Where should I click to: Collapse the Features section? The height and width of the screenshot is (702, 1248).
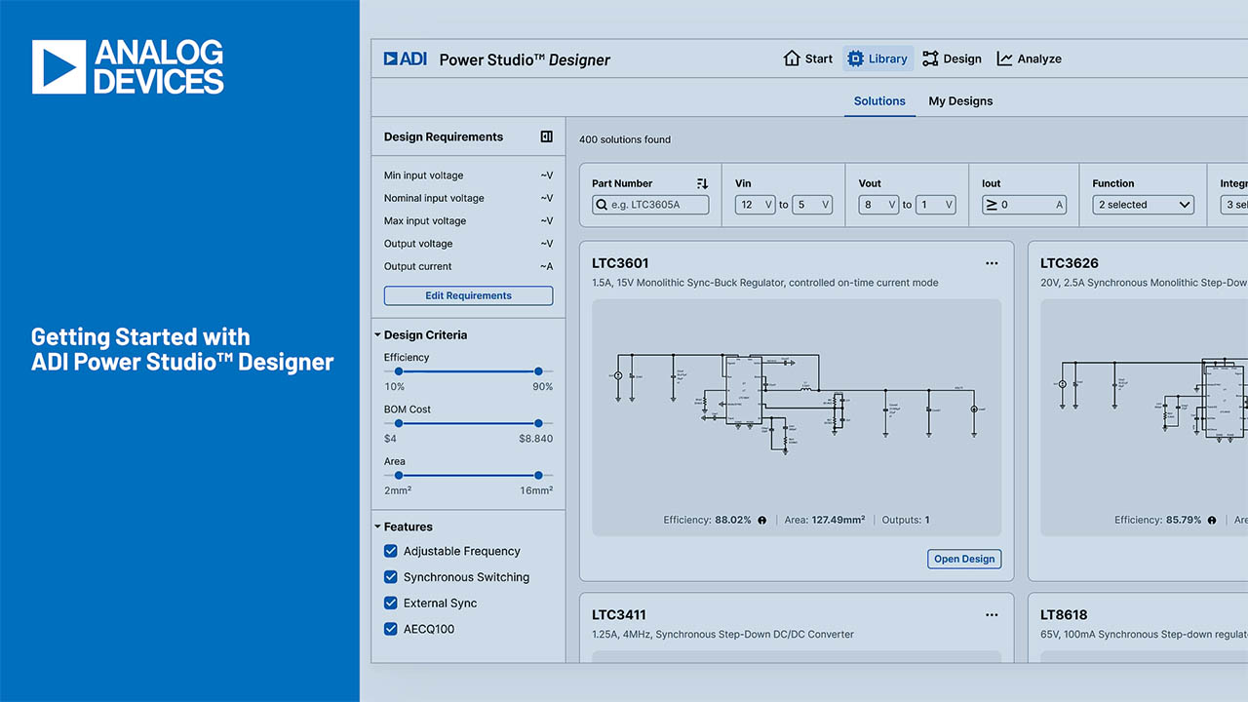coord(377,526)
